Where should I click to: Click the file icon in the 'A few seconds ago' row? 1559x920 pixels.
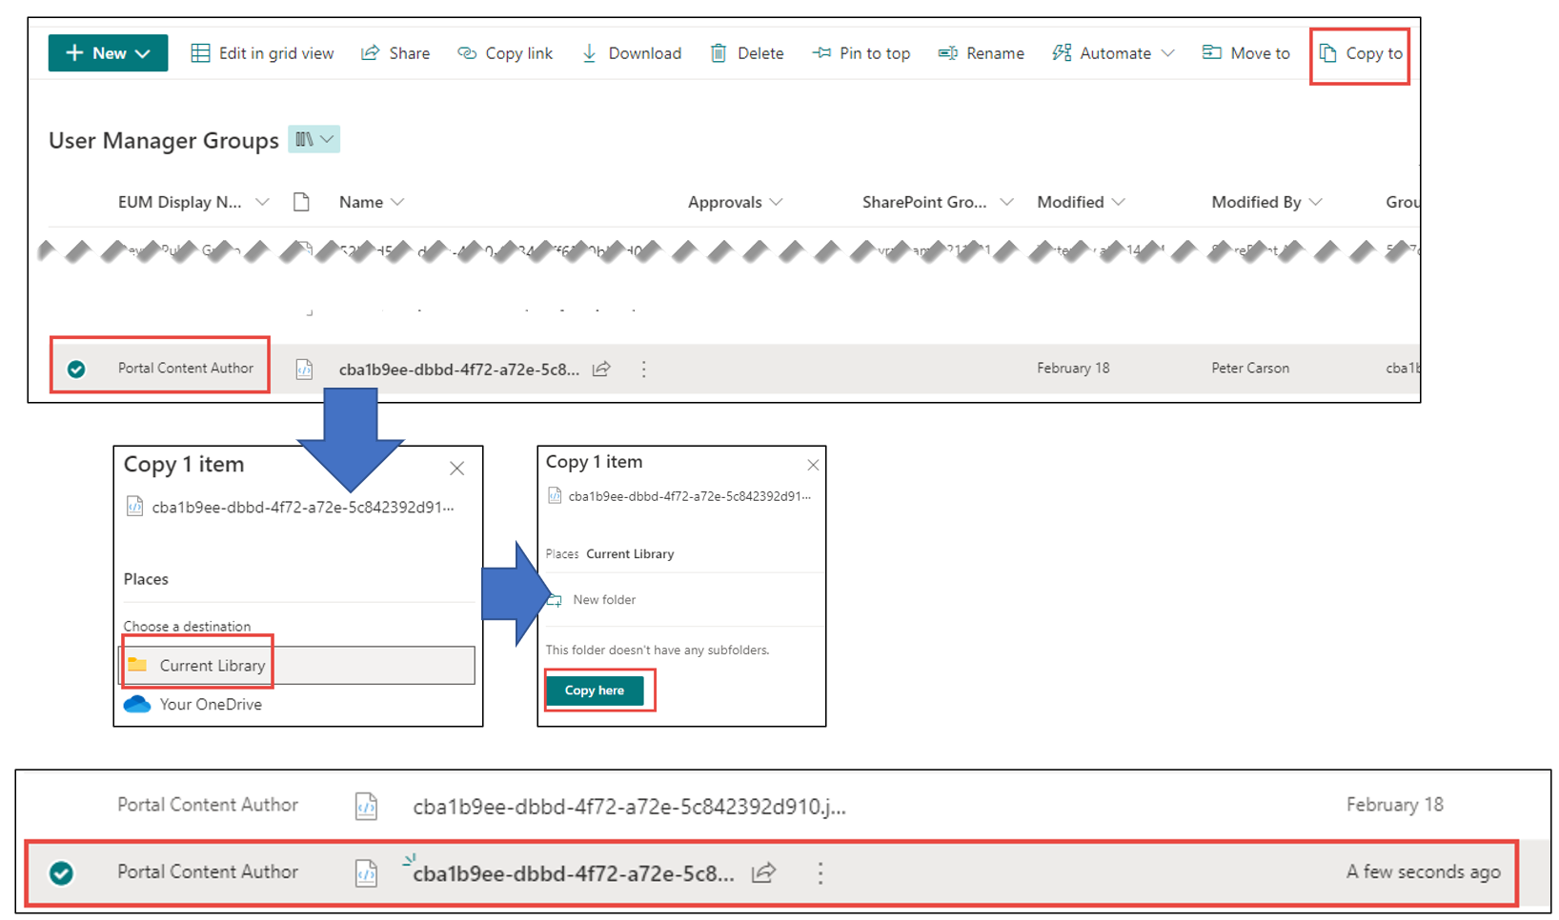click(x=367, y=873)
